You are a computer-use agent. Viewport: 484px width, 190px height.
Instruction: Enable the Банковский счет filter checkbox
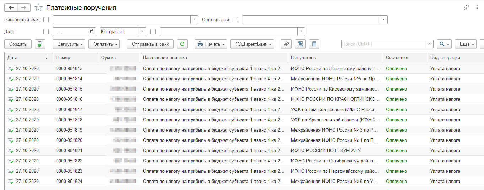(46, 20)
